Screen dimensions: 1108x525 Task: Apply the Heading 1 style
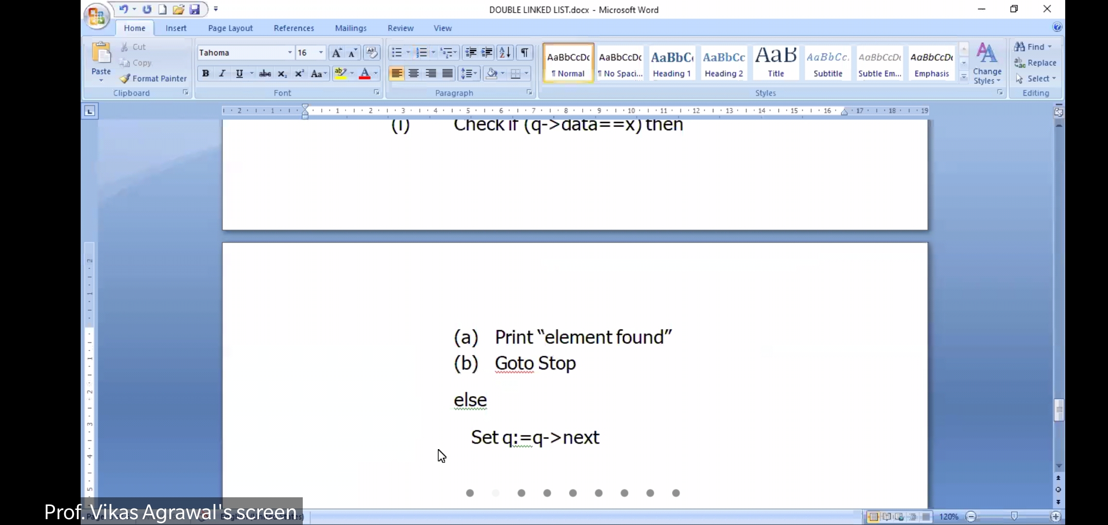pyautogui.click(x=672, y=63)
